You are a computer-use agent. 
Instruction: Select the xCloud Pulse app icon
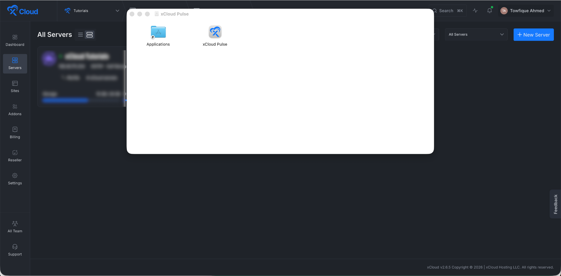[x=215, y=32]
